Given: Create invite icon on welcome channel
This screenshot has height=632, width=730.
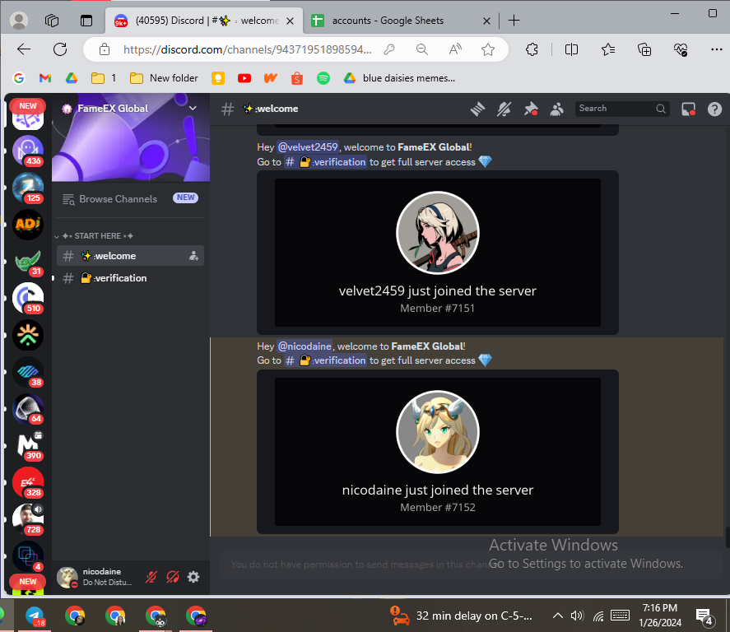Looking at the screenshot, I should (x=193, y=255).
